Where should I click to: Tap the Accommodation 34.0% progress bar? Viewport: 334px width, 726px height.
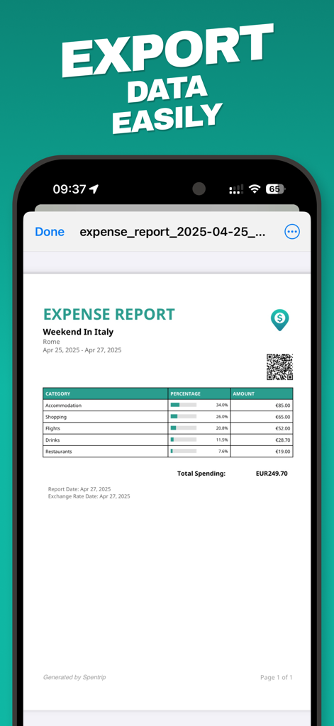coord(184,405)
